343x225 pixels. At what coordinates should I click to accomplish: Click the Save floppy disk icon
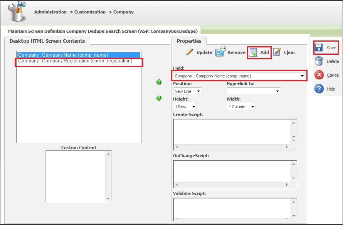(x=319, y=48)
